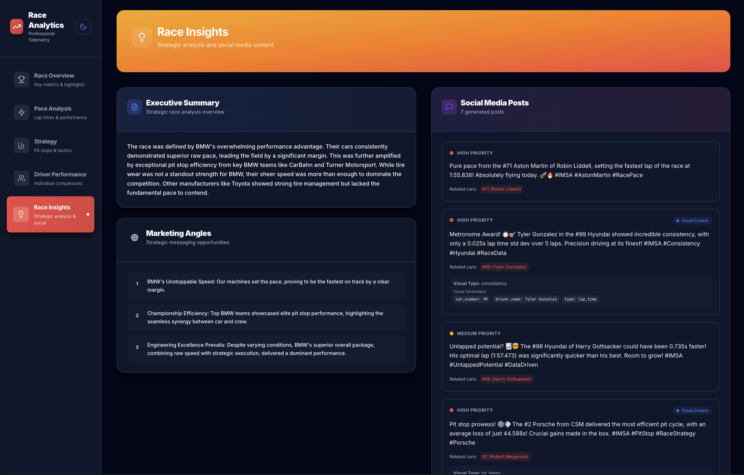Click the Driver Performance people icon
744x475 pixels.
22,178
